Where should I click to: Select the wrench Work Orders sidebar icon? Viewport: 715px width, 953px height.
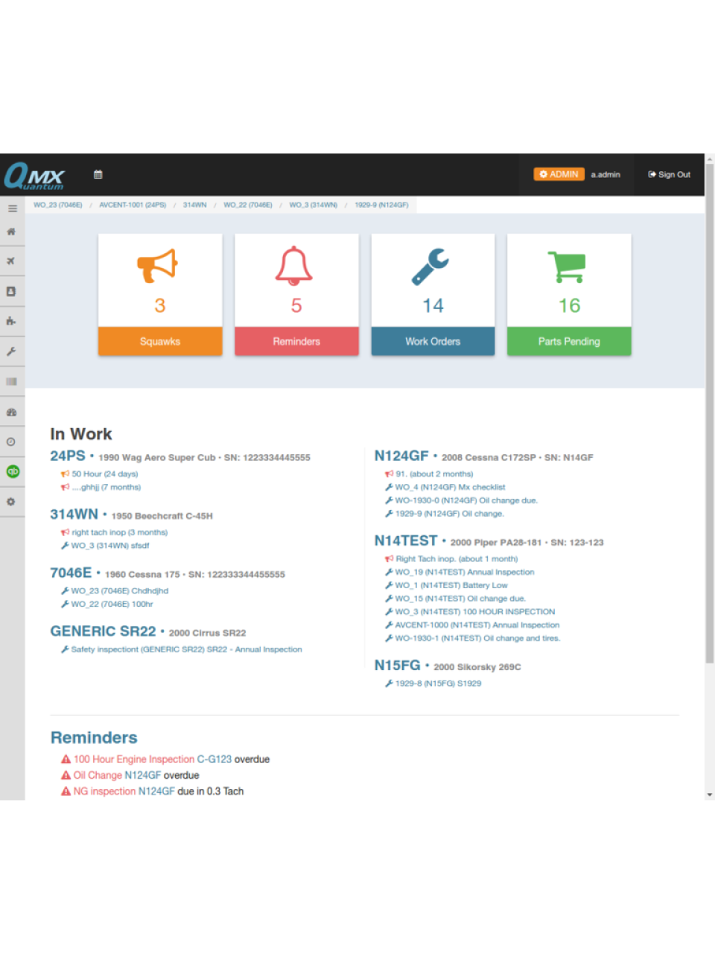coord(12,351)
